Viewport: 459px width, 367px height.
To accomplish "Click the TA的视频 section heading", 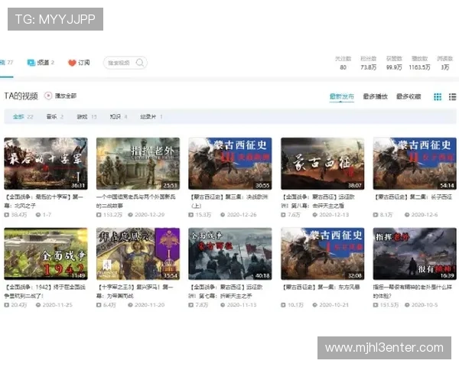I will [21, 96].
